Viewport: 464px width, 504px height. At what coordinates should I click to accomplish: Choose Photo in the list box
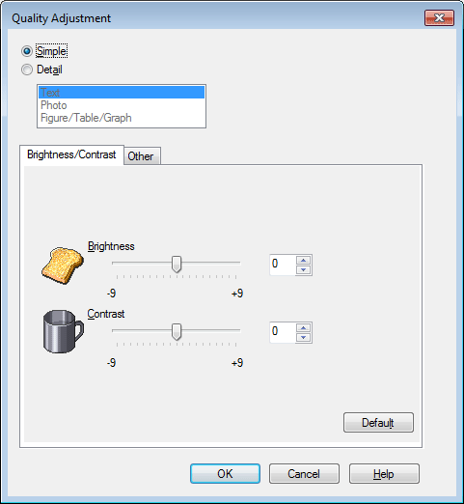[x=122, y=105]
